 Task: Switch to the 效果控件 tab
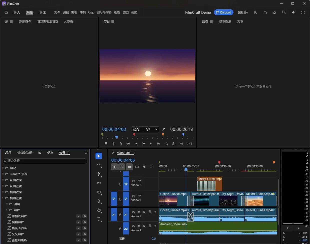coord(25,22)
